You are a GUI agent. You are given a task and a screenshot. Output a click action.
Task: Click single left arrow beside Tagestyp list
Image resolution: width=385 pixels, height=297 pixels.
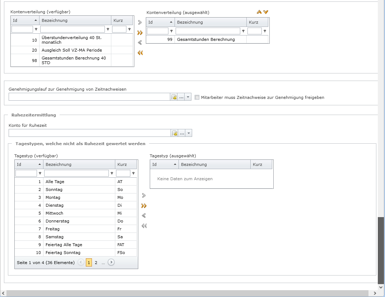coord(144,216)
